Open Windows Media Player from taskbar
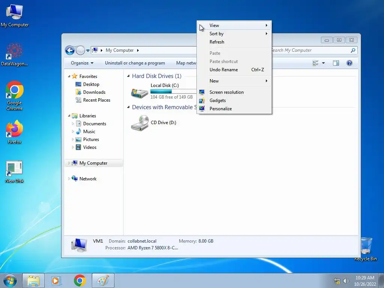384x288 pixels. coord(56,280)
